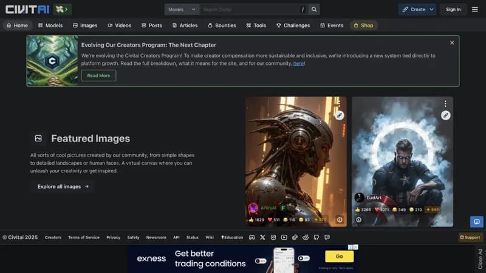This screenshot has height=273, width=486.
Task: Open the Tools tab
Action: [x=256, y=25]
